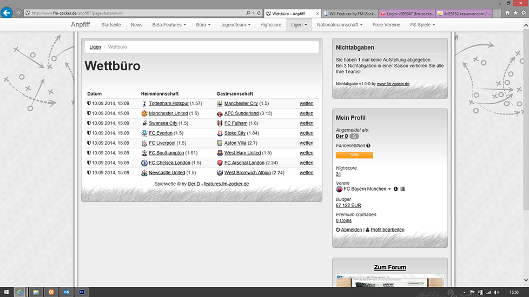This screenshot has width=529, height=297.
Task: Open the table grid icon beside FC Bayern München
Action: (x=403, y=189)
